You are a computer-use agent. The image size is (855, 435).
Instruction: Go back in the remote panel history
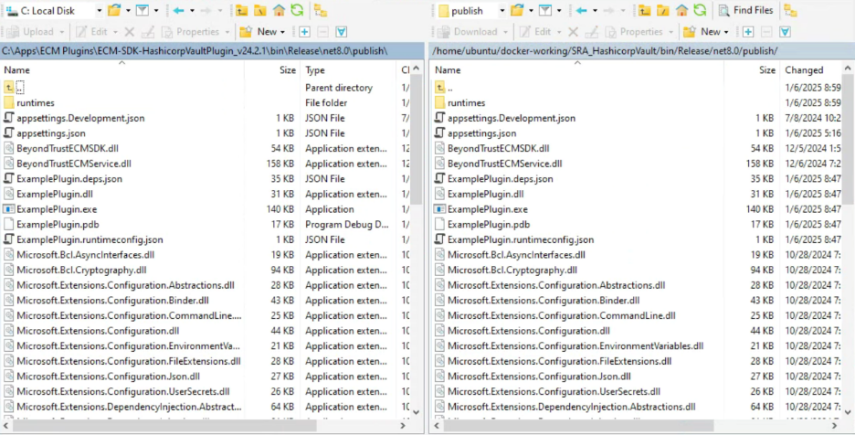(581, 10)
